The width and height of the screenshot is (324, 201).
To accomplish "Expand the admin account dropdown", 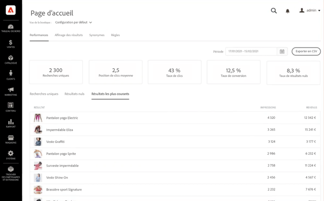I will click(x=310, y=11).
